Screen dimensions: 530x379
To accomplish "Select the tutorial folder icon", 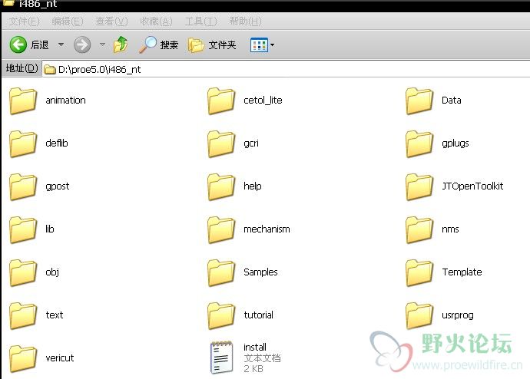I will pos(221,315).
